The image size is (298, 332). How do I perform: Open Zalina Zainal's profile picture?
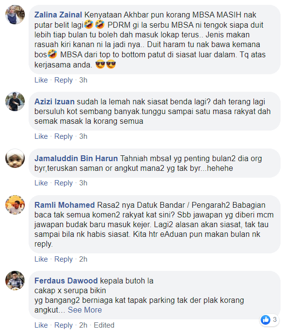point(15,15)
